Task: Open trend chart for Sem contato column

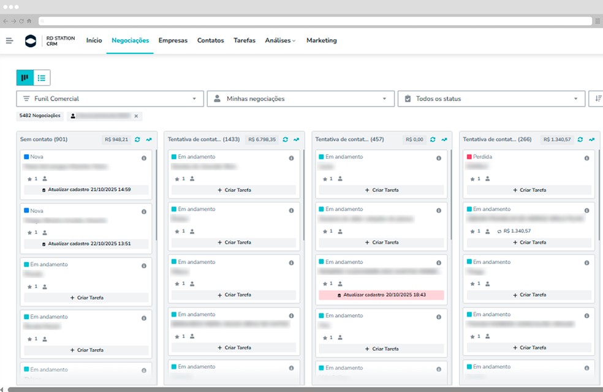Action: click(149, 140)
